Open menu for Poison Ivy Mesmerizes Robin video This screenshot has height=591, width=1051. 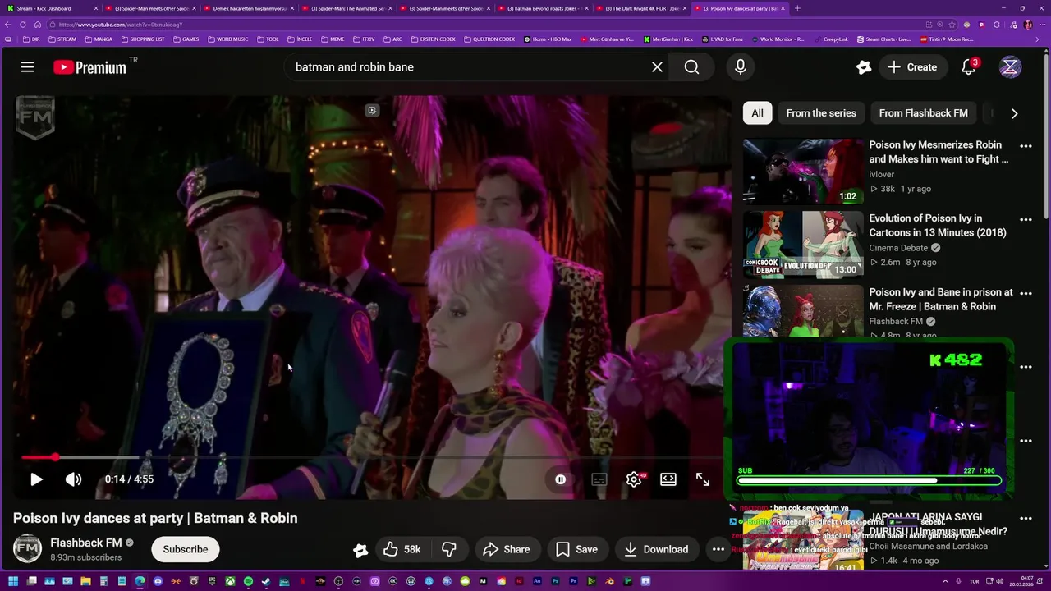1026,146
